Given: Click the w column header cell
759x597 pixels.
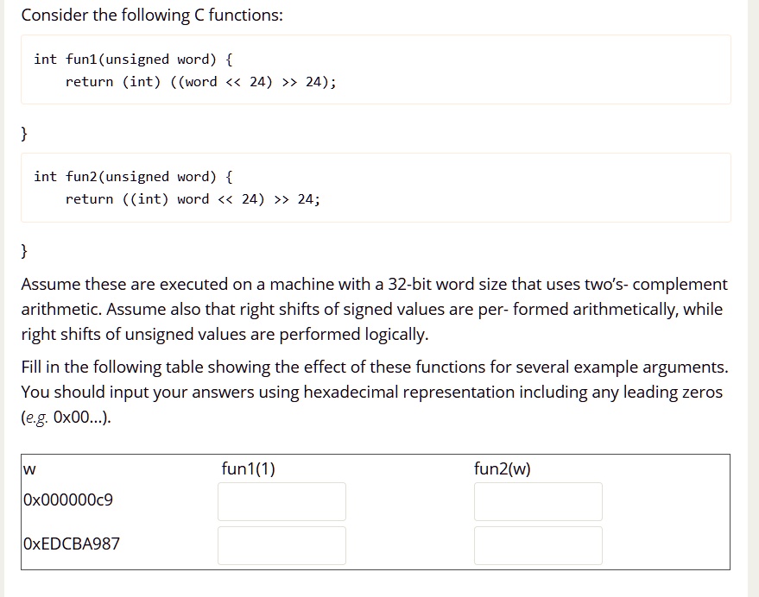Looking at the screenshot, I should click(28, 468).
